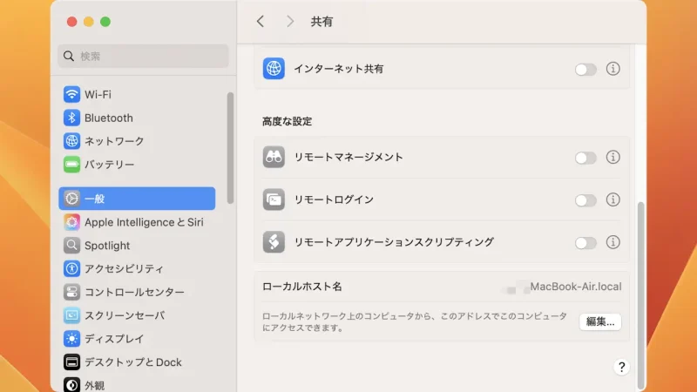This screenshot has width=697, height=392.
Task: Click the sidebar vertical scrollbar
Action: [230, 148]
